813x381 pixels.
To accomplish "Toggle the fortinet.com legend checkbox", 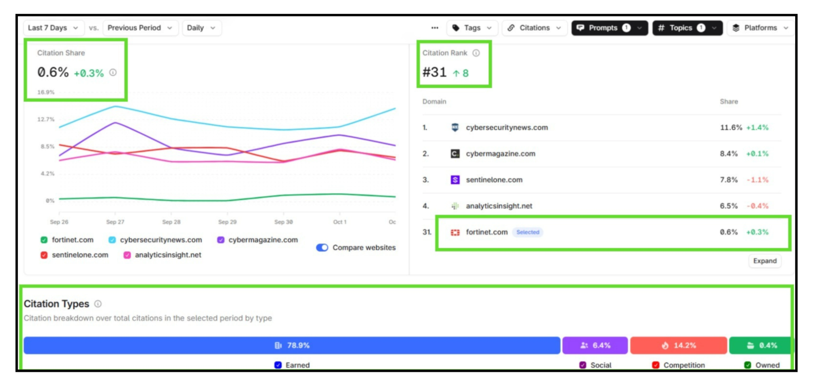I will pos(44,240).
